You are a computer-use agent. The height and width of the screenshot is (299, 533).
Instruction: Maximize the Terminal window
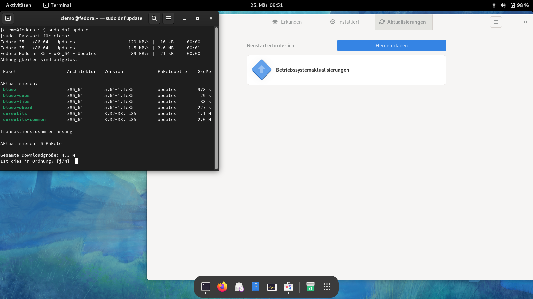pos(198,18)
